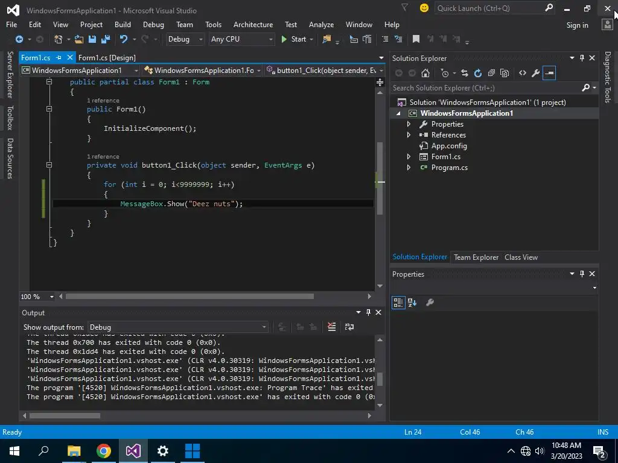Pin the Solution Explorer panel
Image resolution: width=618 pixels, height=463 pixels.
tap(582, 58)
